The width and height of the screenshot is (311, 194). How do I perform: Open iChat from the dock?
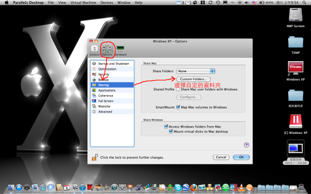(x=51, y=187)
